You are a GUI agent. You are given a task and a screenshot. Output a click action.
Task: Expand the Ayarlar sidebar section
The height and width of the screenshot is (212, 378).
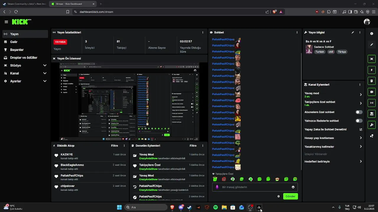(x=45, y=81)
